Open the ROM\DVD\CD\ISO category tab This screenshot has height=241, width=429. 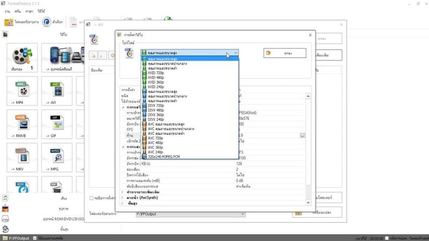pos(63,219)
